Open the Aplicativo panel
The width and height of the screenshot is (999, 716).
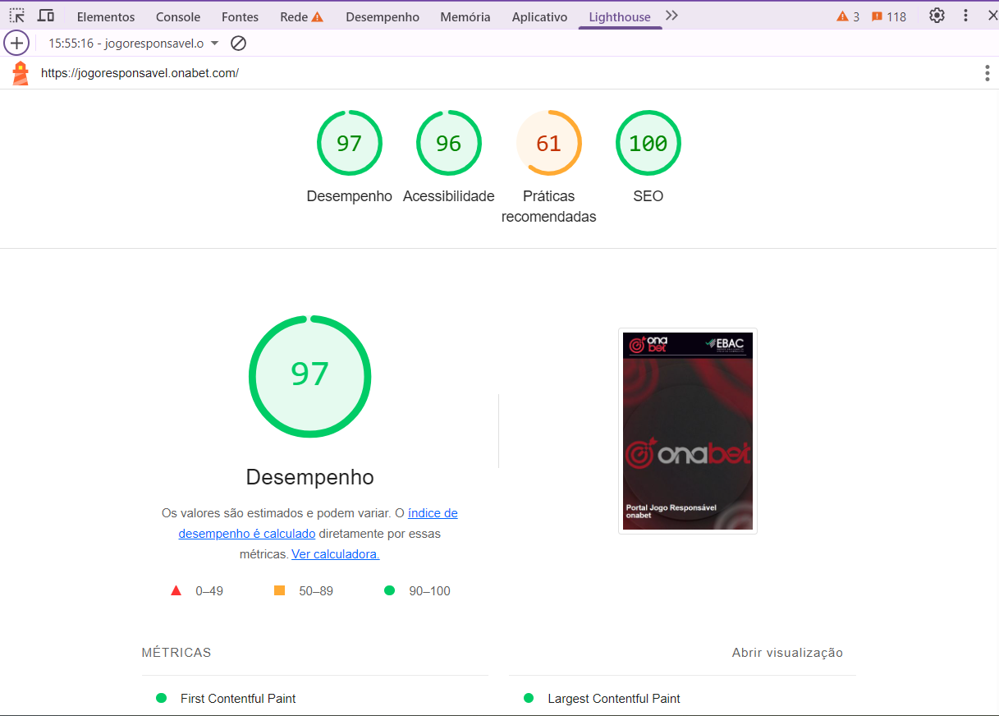(539, 16)
